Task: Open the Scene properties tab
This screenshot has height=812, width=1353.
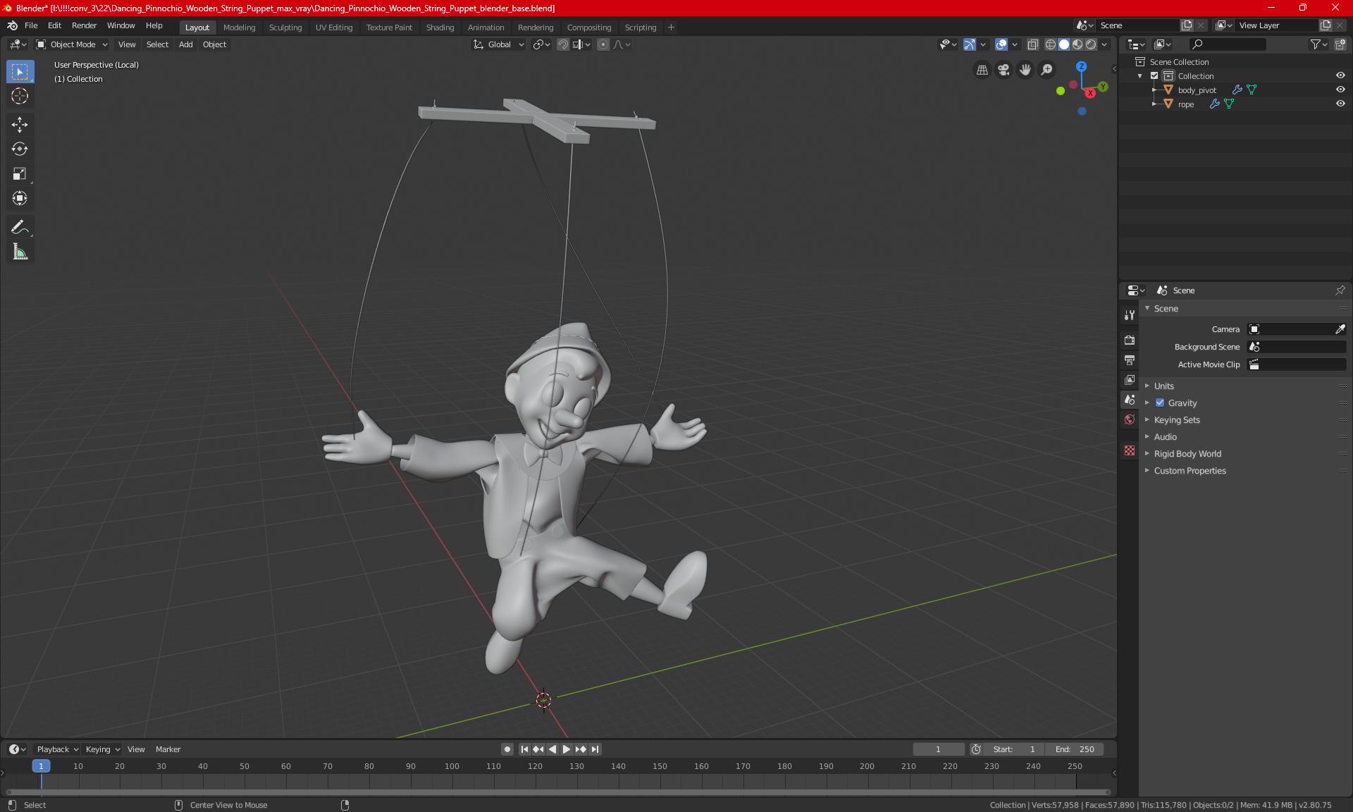Action: coord(1130,400)
